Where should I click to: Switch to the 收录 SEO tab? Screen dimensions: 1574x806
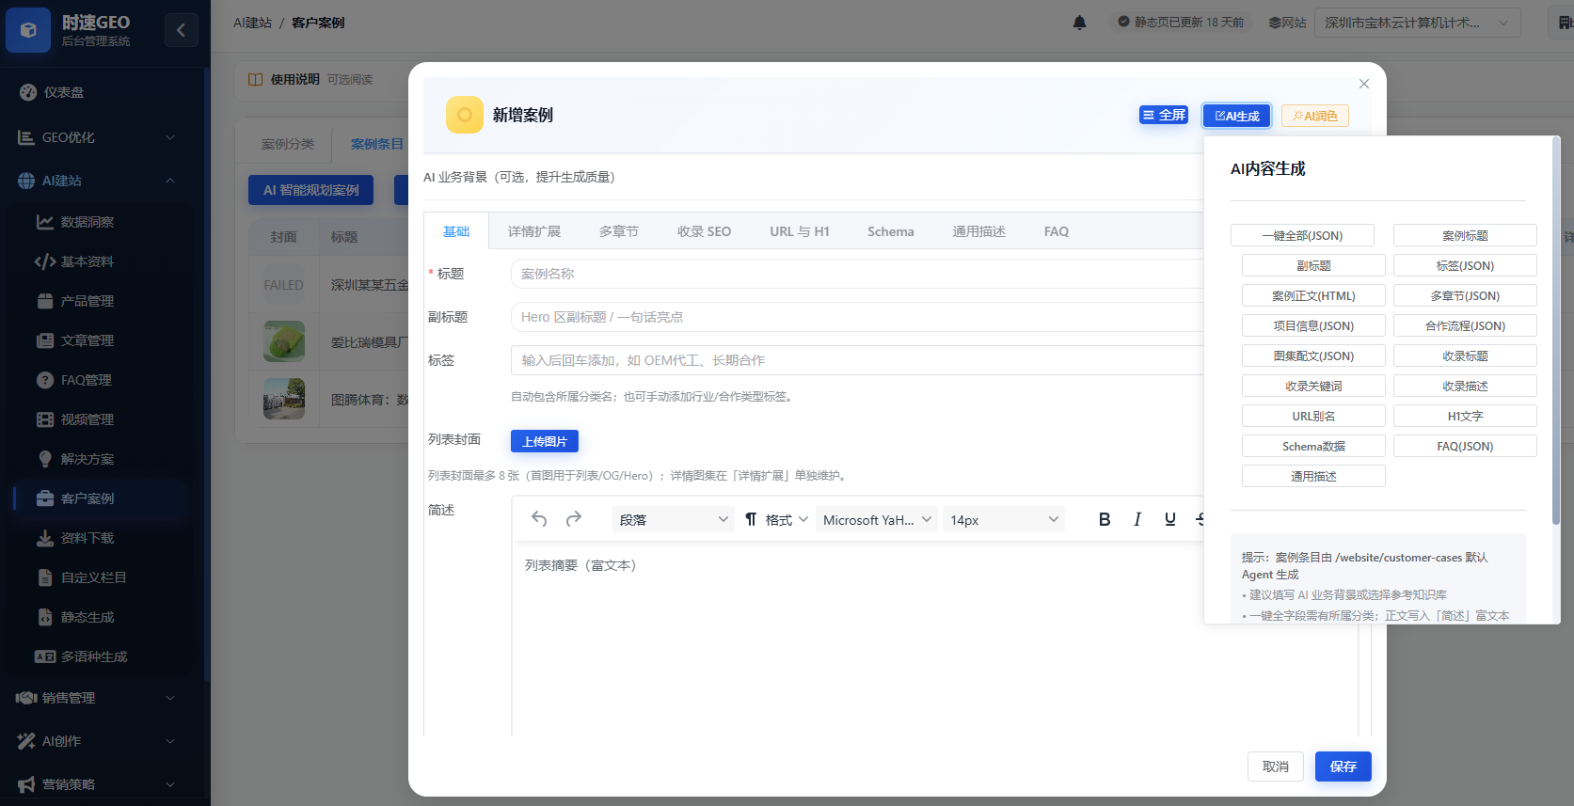point(704,231)
